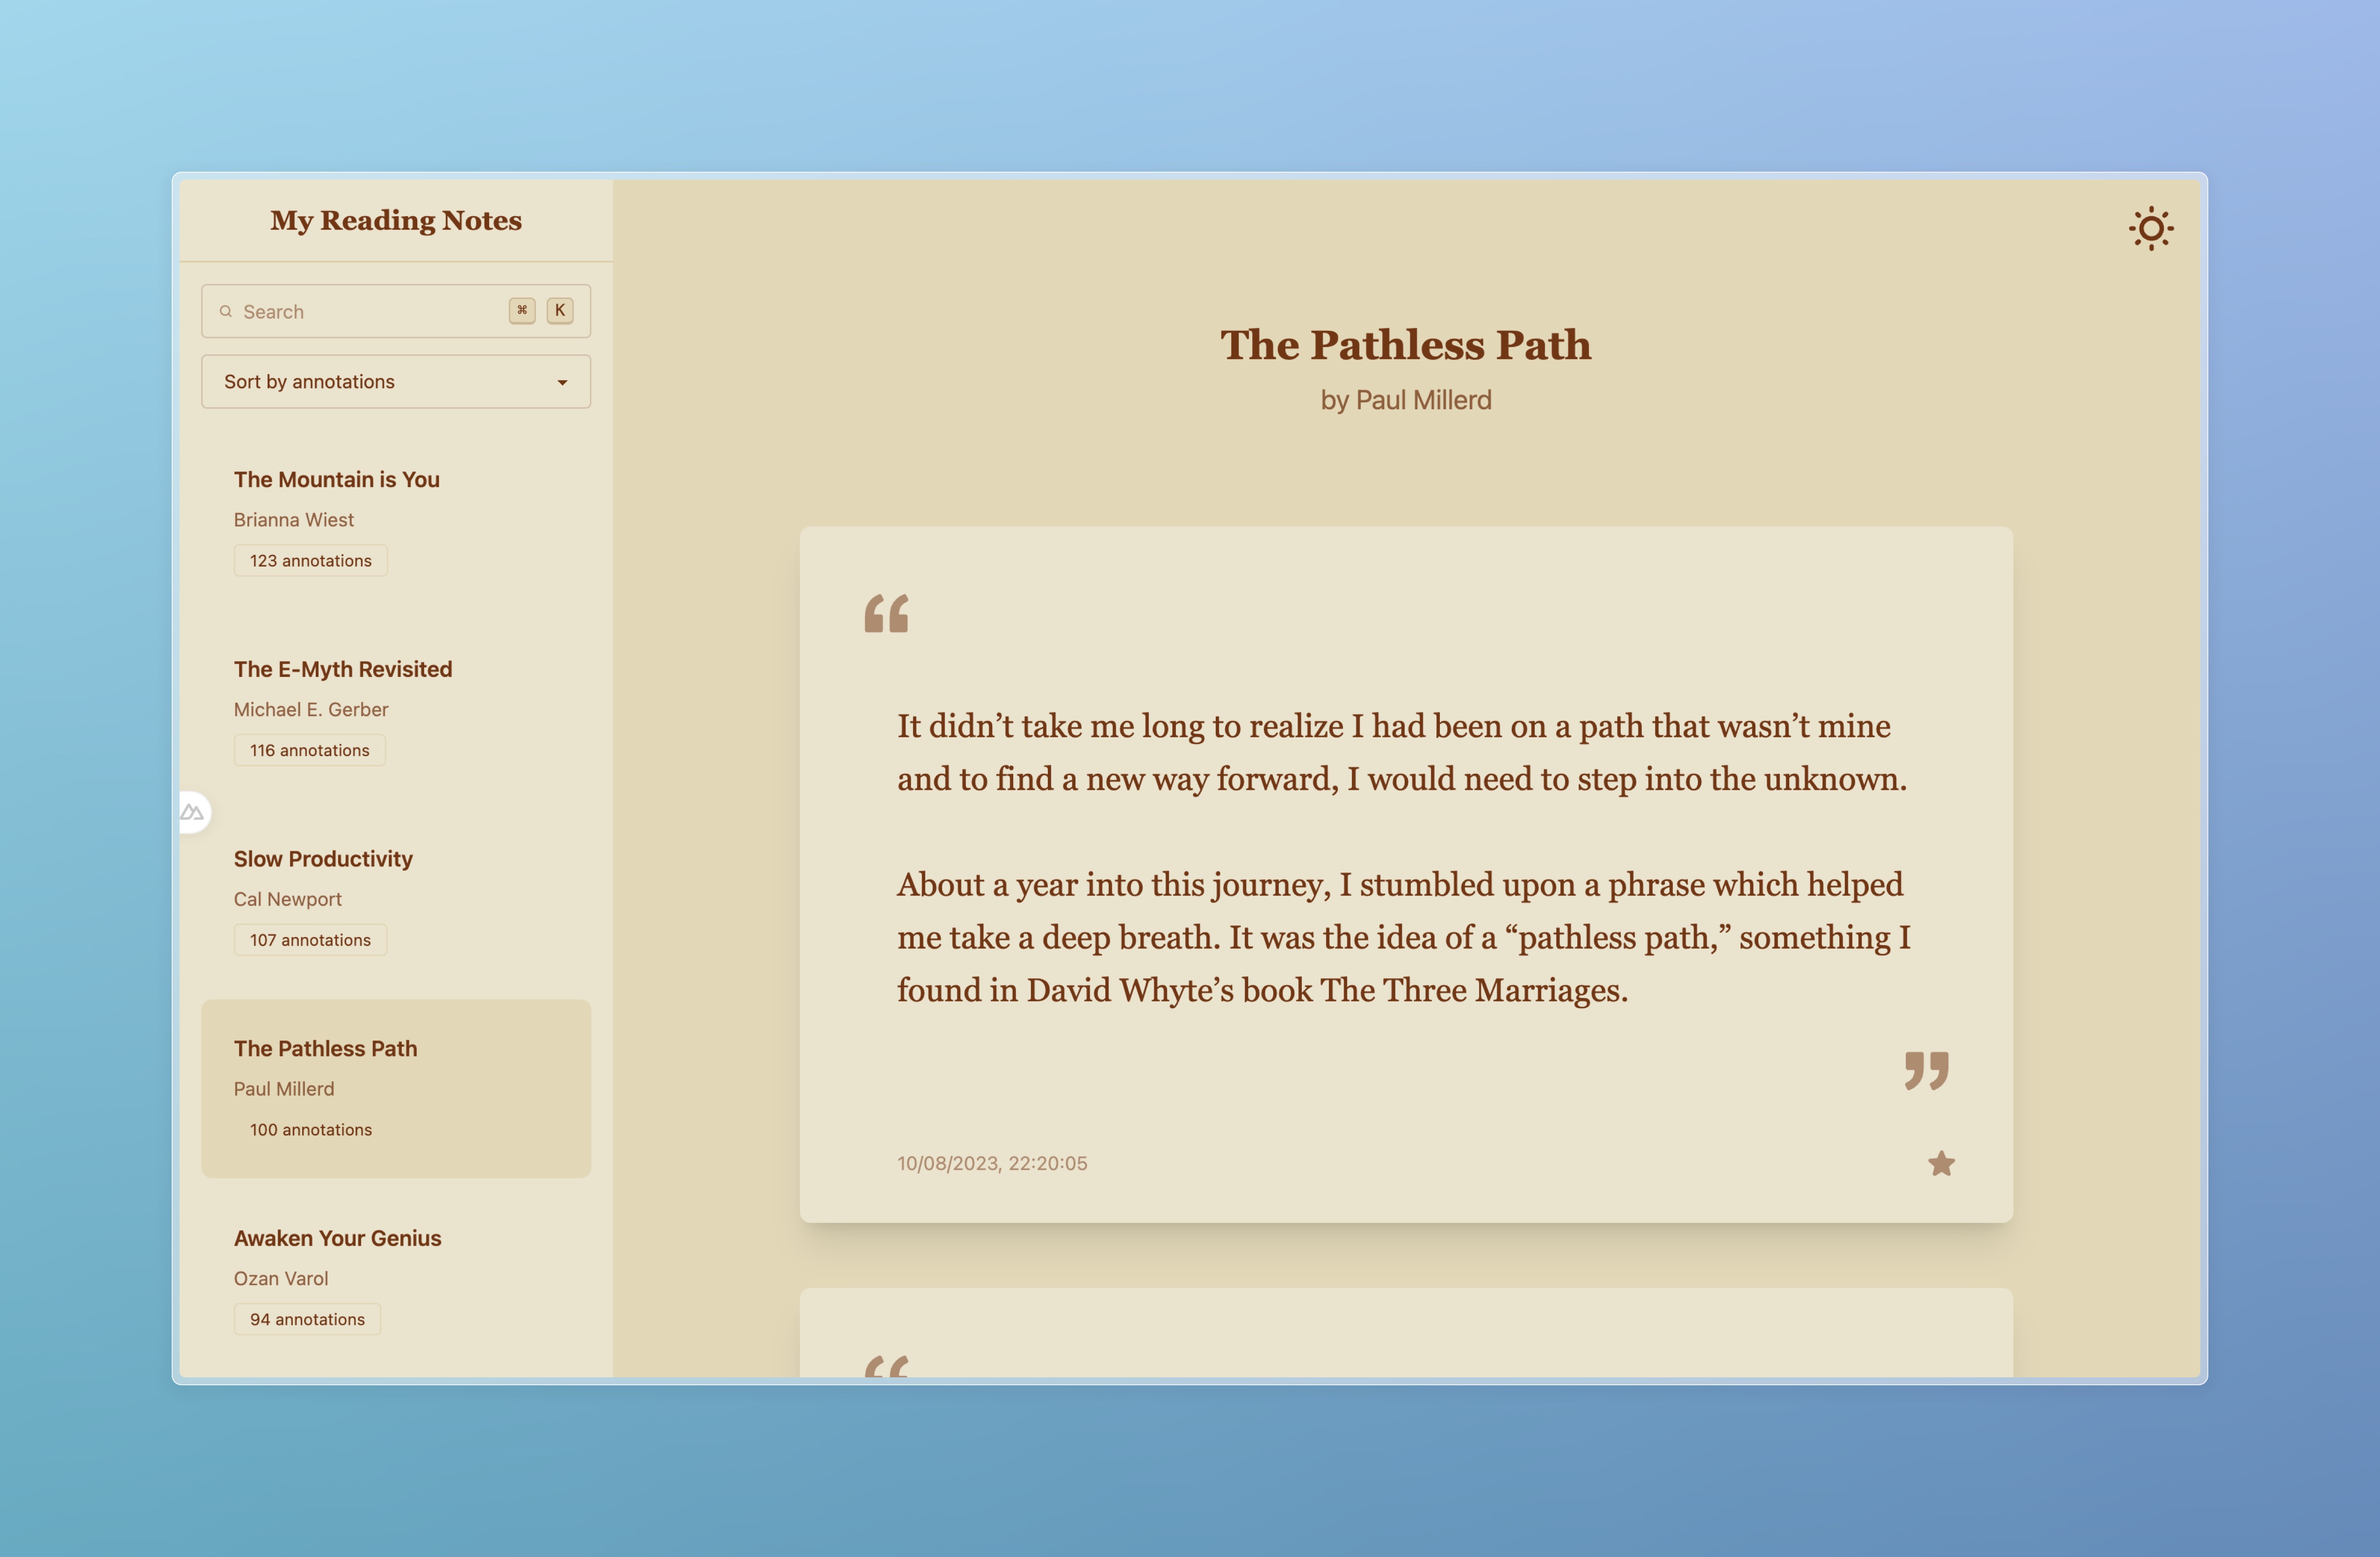Click the My Reading Notes title
Screen dimensions: 2380x1557
point(396,220)
